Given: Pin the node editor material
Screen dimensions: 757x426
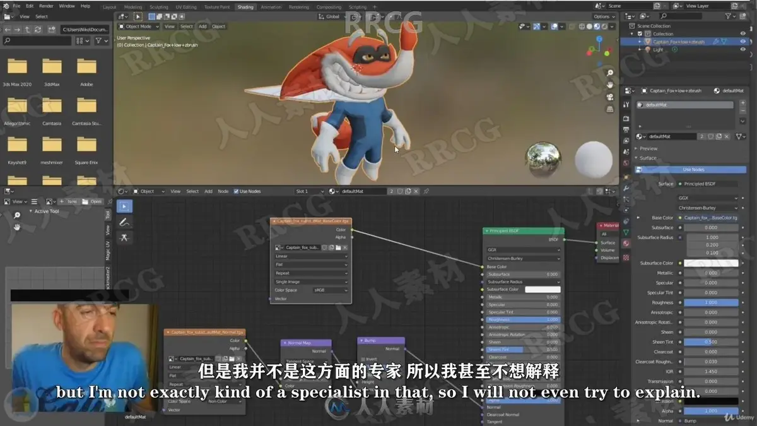Looking at the screenshot, I should pos(426,191).
